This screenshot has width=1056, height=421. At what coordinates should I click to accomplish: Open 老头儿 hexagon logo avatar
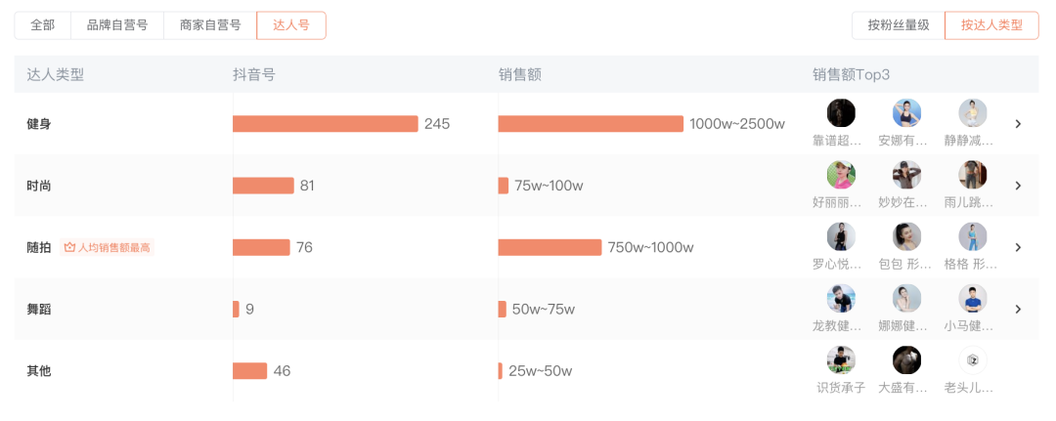[973, 360]
